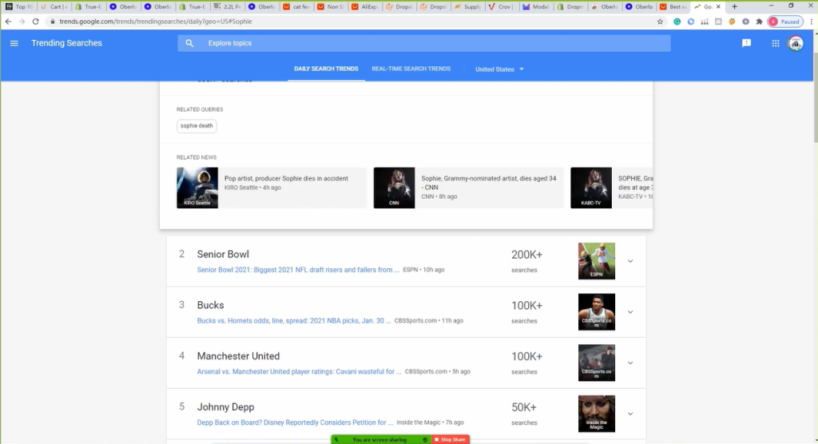Switch to the 'AliExpr' browser tab
This screenshot has height=444, width=818.
(x=365, y=6)
